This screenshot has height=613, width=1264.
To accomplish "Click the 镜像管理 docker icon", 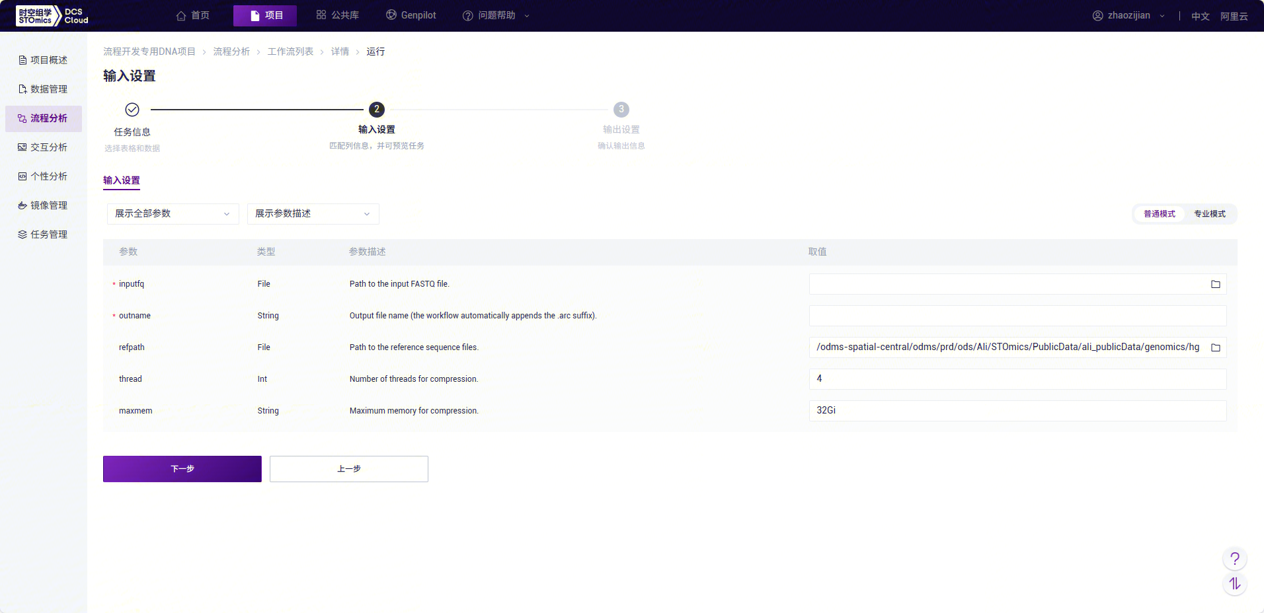I will tap(22, 205).
